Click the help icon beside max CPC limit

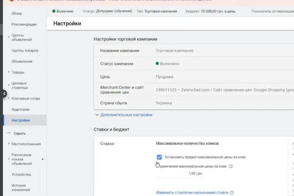[231, 167]
